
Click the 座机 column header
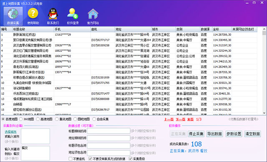click(x=103, y=29)
